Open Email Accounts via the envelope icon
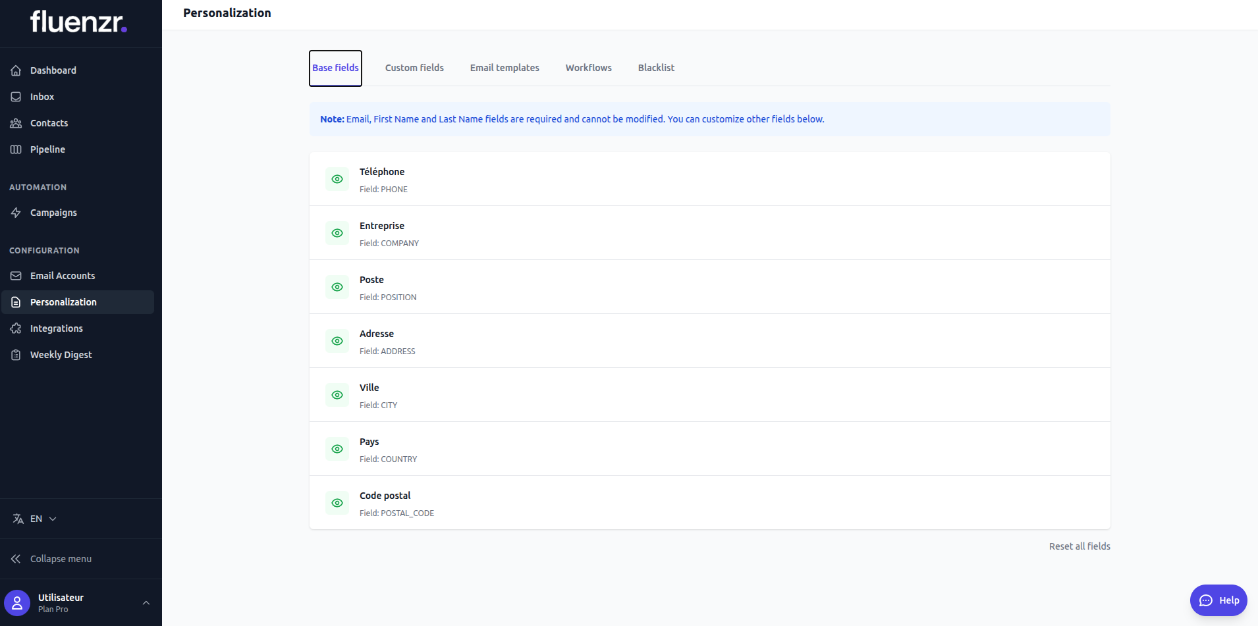 tap(16, 276)
